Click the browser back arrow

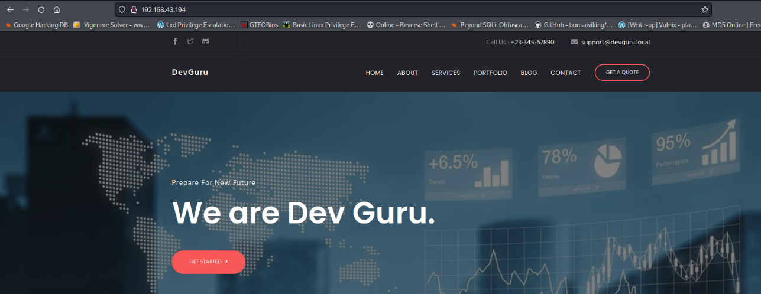[x=10, y=9]
